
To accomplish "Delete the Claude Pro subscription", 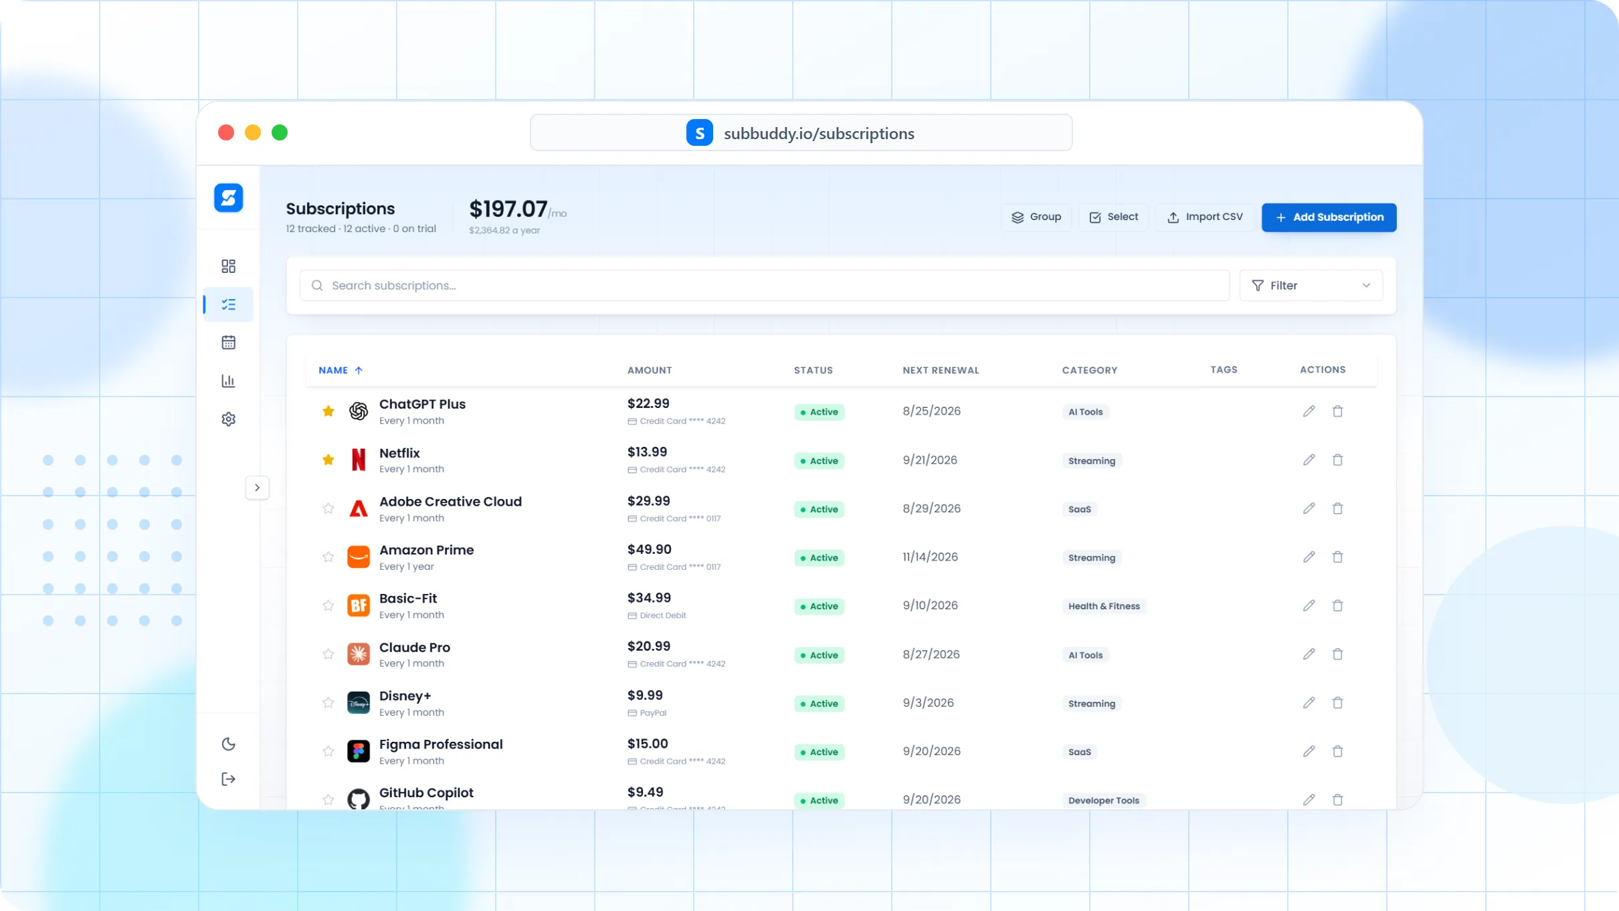I will coord(1337,654).
